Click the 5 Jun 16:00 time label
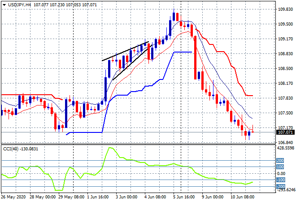The image size is (296, 202). point(184,197)
